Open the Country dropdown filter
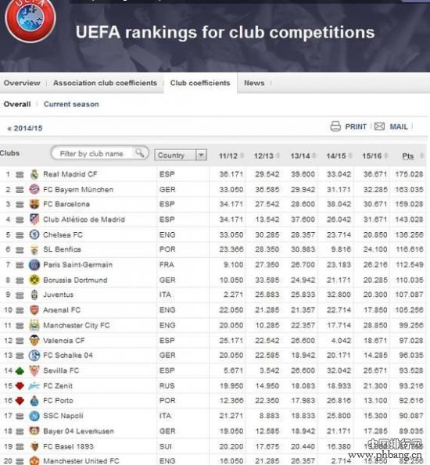The image size is (430, 465). click(181, 155)
